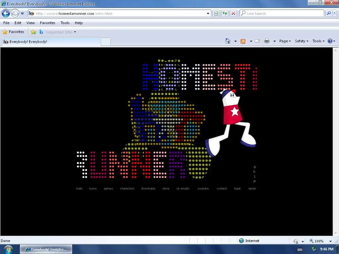
Task: Click the keyboard tray icon
Action: coord(300,249)
